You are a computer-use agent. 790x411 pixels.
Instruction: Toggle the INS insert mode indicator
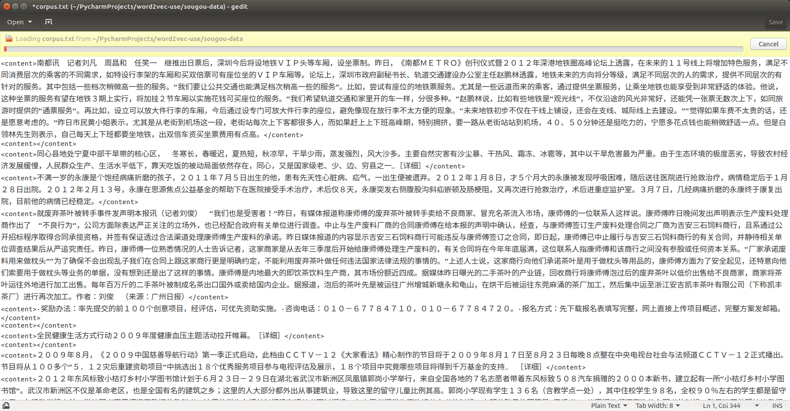pos(778,405)
